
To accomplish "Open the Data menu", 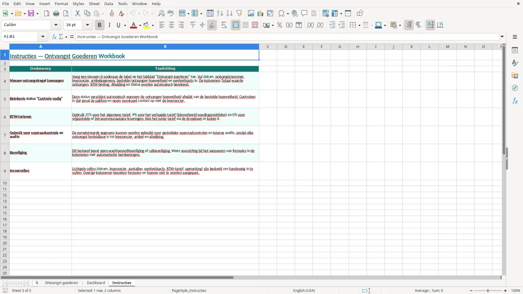I will pyautogui.click(x=109, y=3).
